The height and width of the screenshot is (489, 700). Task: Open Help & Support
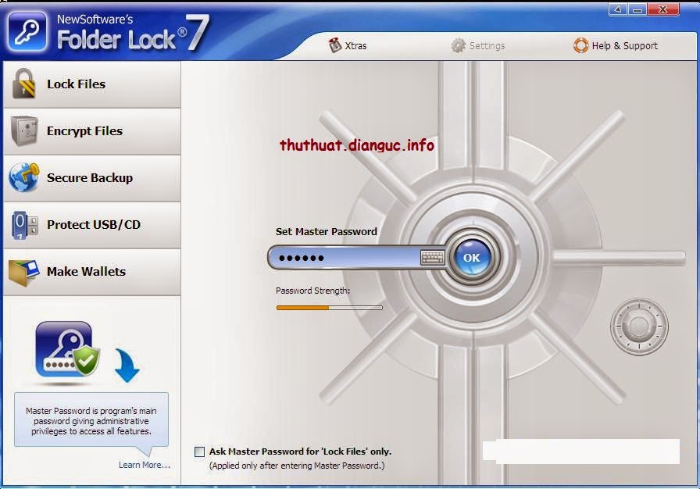pos(616,45)
